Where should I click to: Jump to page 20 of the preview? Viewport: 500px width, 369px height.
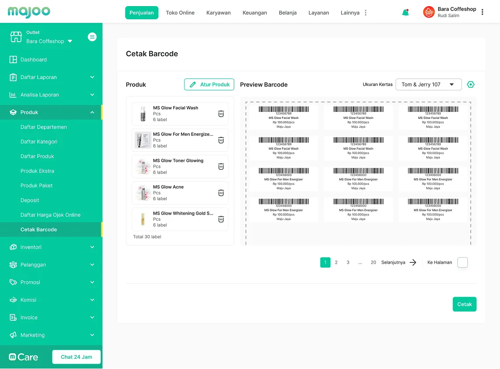[373, 262]
